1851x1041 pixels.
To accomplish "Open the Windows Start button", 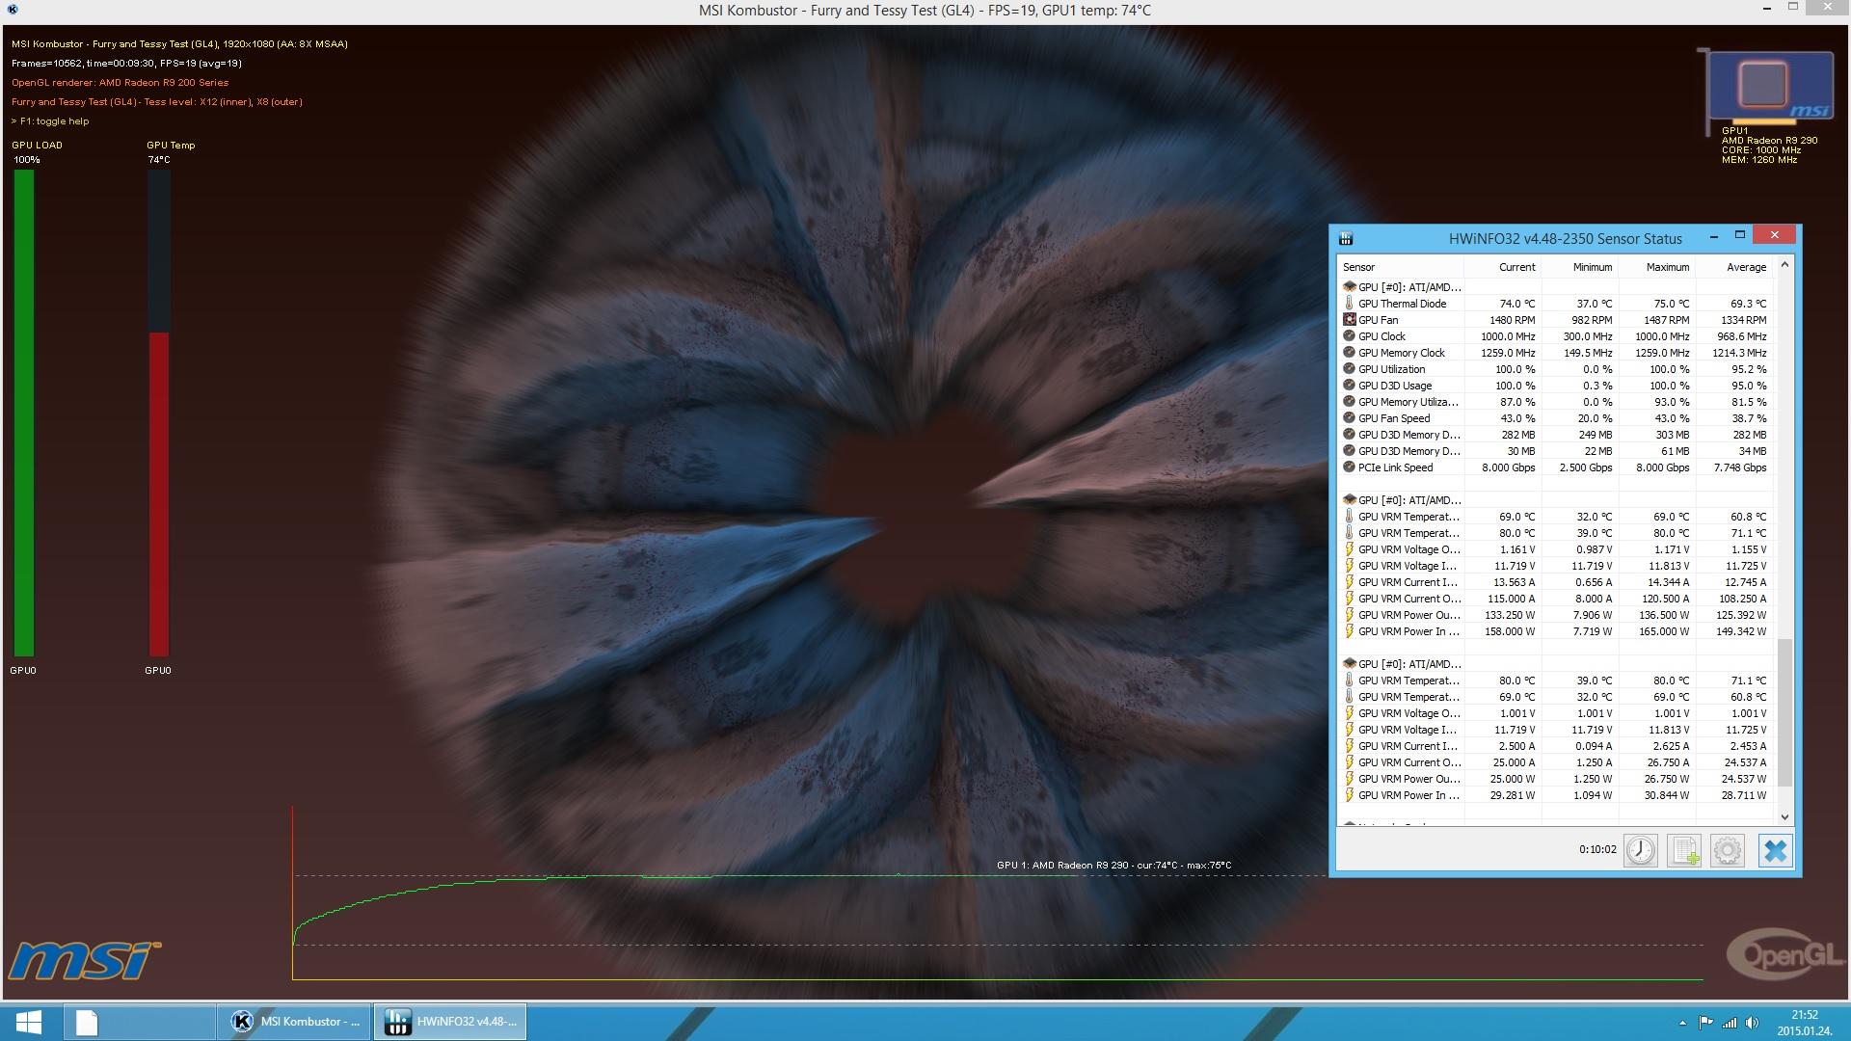I will click(28, 1022).
